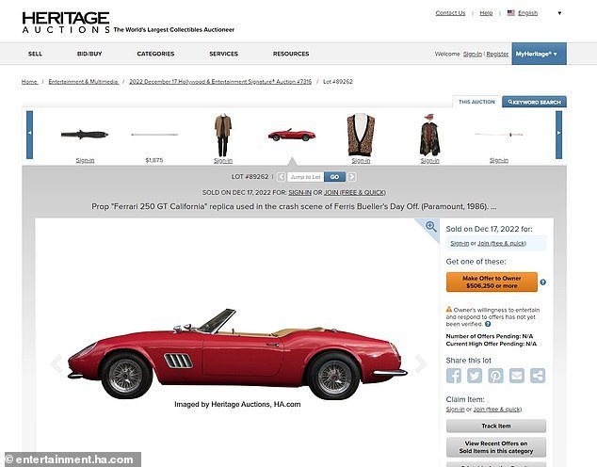
Task: Open the Auction #7316 breadcrumb link
Action: [x=220, y=82]
